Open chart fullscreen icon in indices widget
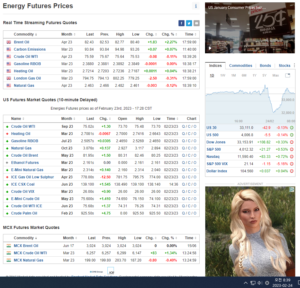The width and height of the screenshot is (300, 288). (287, 75)
